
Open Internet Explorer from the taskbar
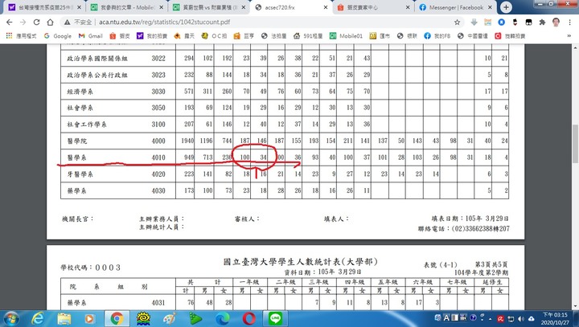[x=37, y=318]
